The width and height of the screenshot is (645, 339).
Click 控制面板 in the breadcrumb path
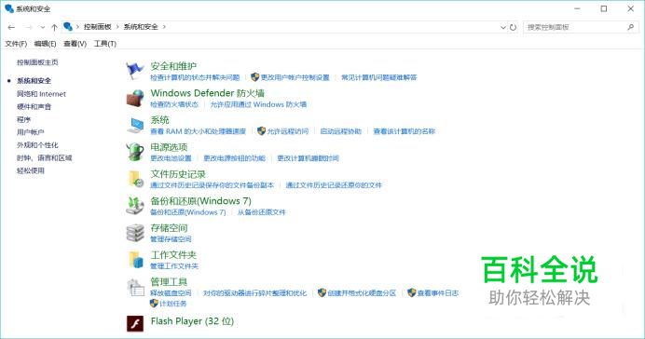98,27
